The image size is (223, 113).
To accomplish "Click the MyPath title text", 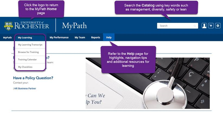I will click(x=74, y=26).
